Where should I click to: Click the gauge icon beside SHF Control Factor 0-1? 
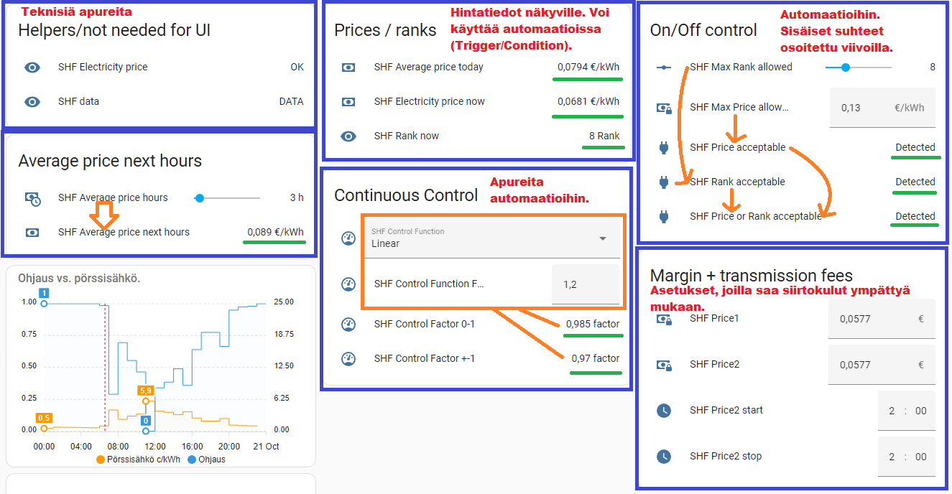[348, 325]
